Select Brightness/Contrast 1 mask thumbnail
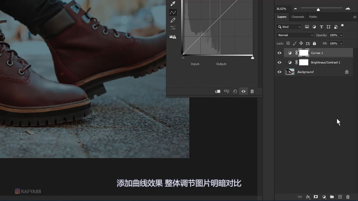 [x=304, y=62]
